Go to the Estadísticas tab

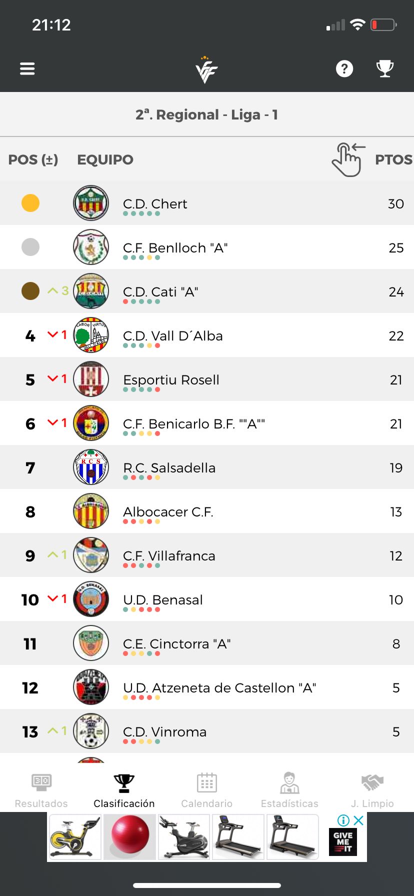(x=289, y=790)
